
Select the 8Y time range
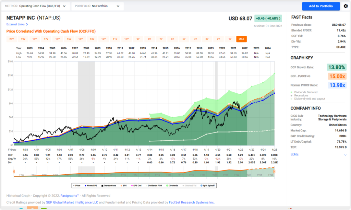(x=149, y=39)
